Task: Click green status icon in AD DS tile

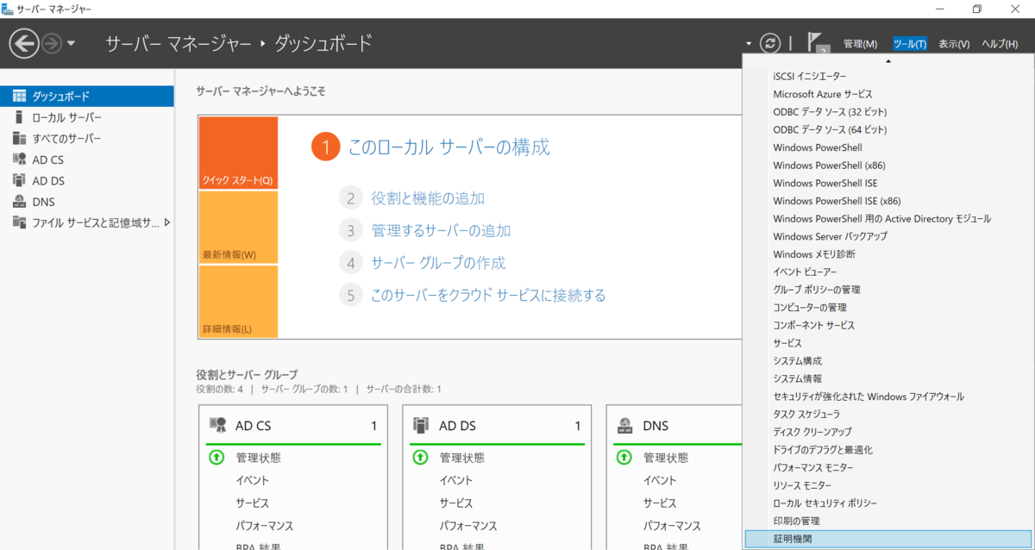Action: point(420,458)
